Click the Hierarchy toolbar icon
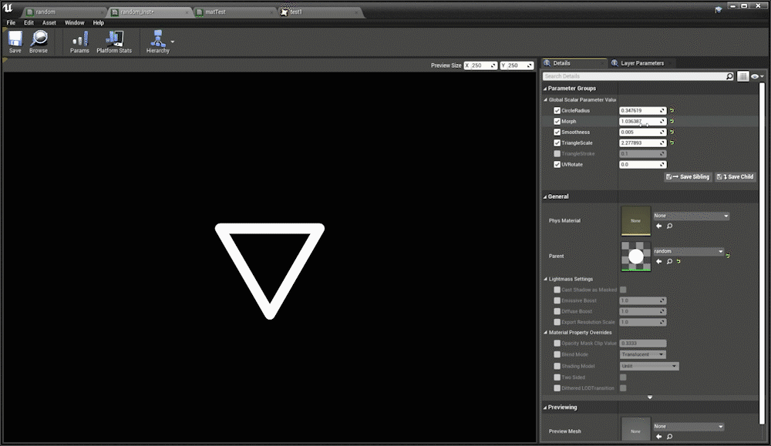The width and height of the screenshot is (771, 446). point(158,42)
